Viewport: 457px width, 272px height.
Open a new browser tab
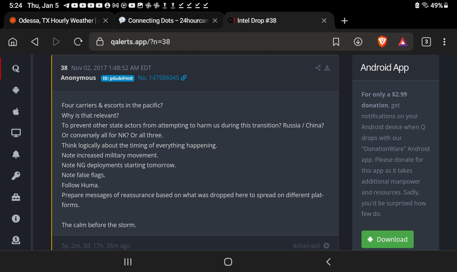[x=345, y=21]
